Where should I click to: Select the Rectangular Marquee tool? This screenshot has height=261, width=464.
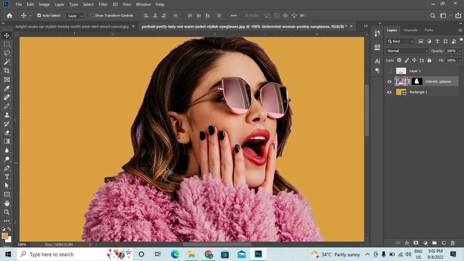(7, 44)
